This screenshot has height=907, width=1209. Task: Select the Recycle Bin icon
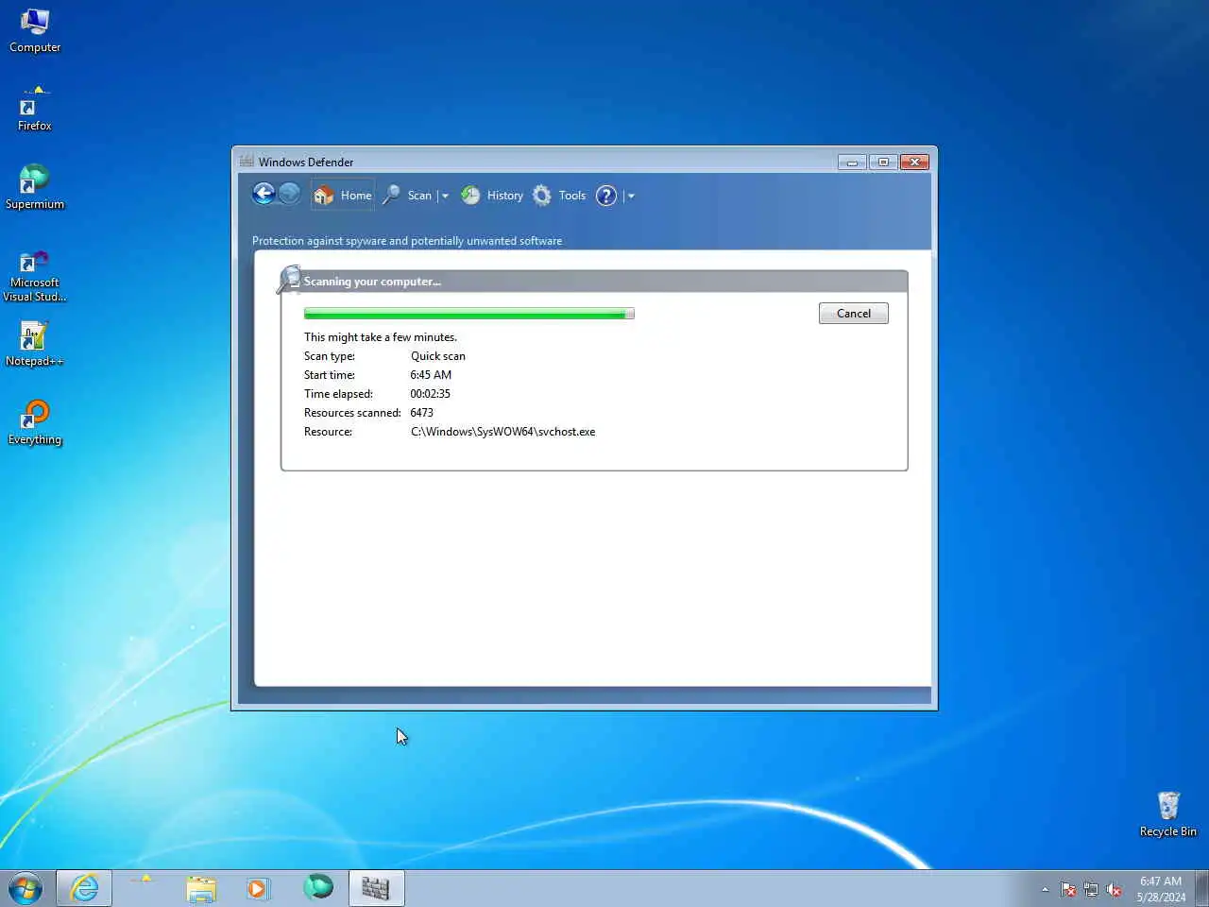click(1168, 814)
